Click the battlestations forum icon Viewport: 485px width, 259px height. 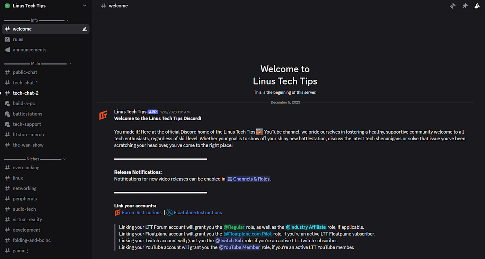[x=7, y=114]
